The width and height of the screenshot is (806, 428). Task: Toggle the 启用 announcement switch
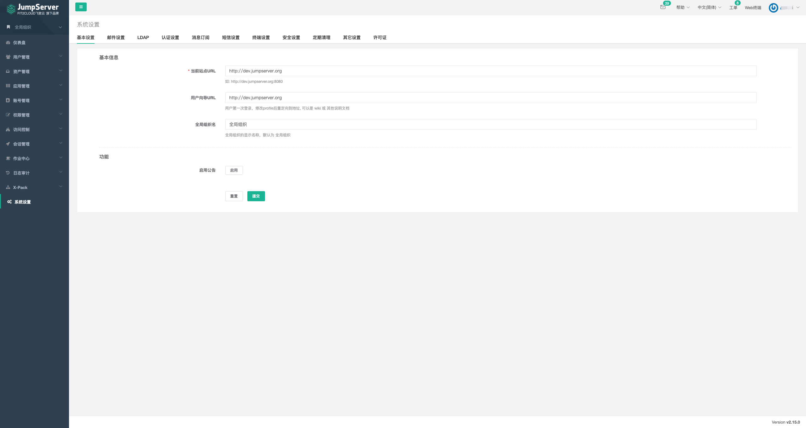pos(234,170)
